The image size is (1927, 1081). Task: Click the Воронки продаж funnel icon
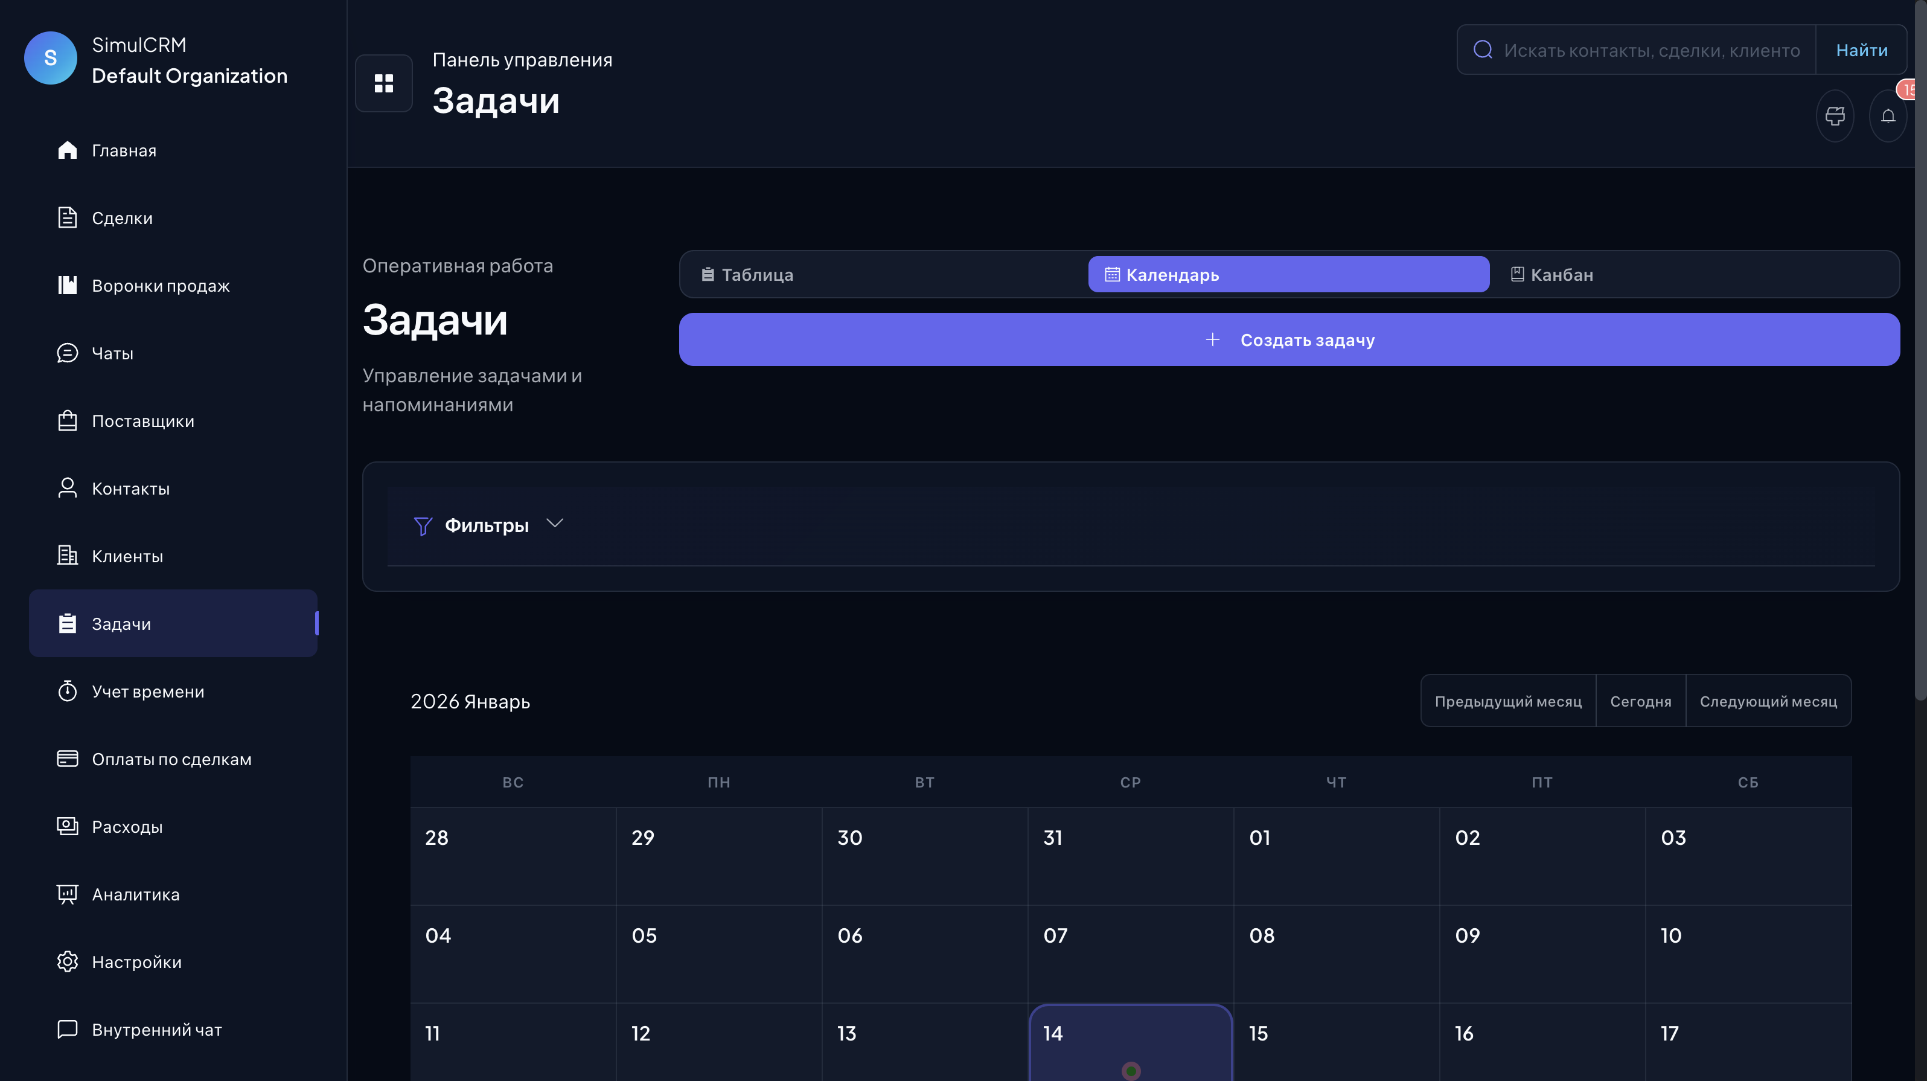pyautogui.click(x=68, y=286)
